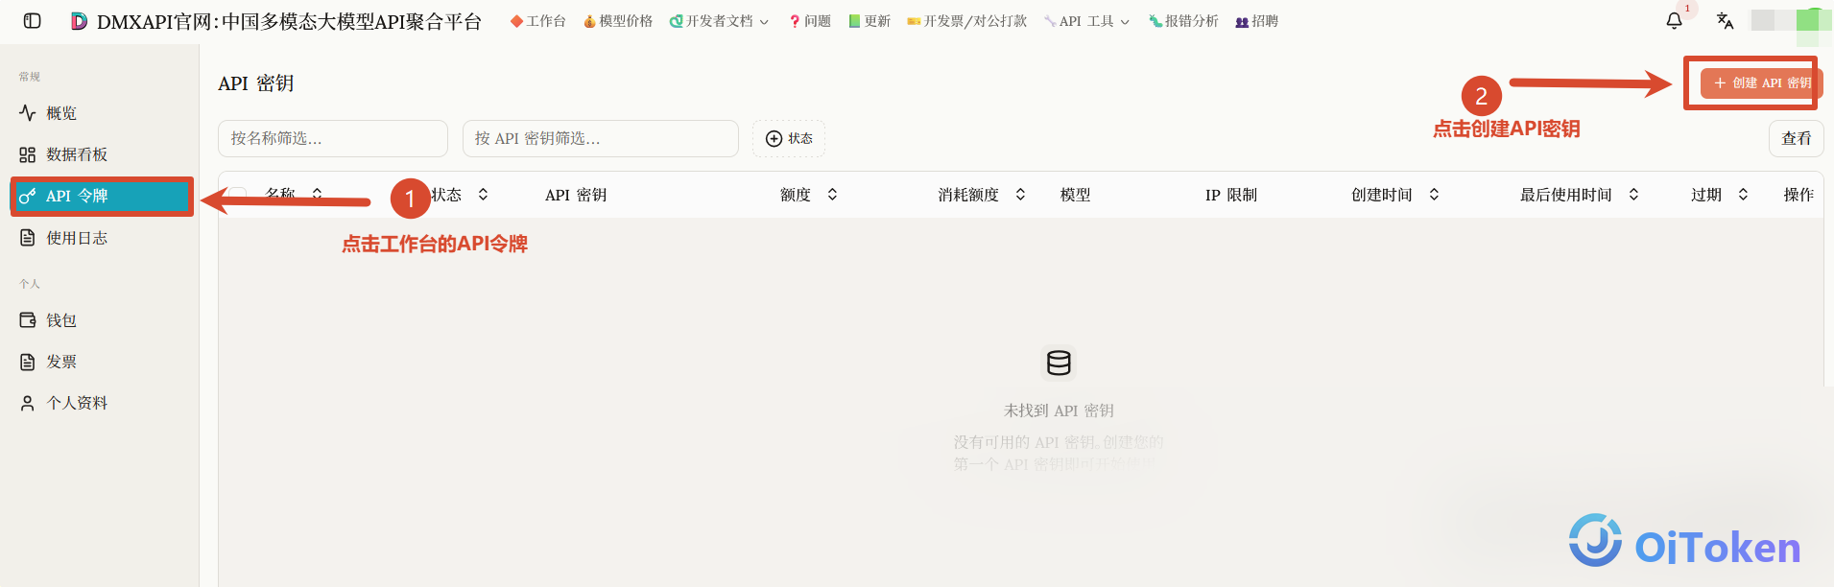Screen dimensions: 1834x587
Task: Sort by the 额度 column header
Action: tap(809, 195)
